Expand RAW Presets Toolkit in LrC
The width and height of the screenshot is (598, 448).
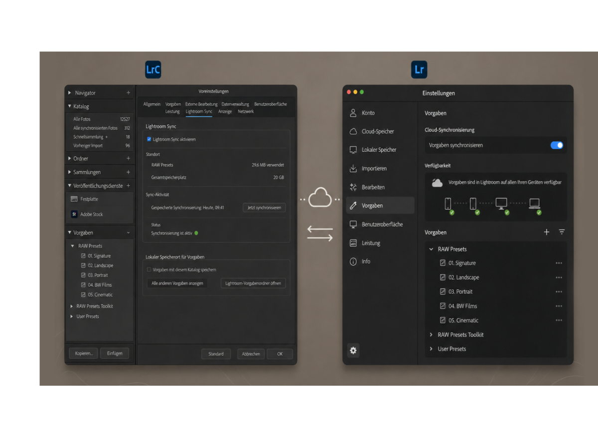72,306
